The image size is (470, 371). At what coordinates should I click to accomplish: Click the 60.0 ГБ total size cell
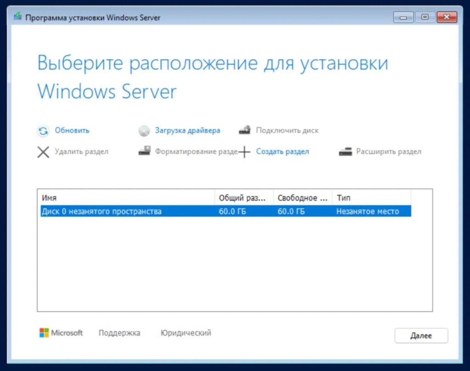(232, 211)
